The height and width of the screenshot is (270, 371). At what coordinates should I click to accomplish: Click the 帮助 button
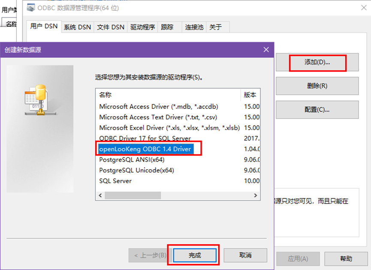point(346,259)
